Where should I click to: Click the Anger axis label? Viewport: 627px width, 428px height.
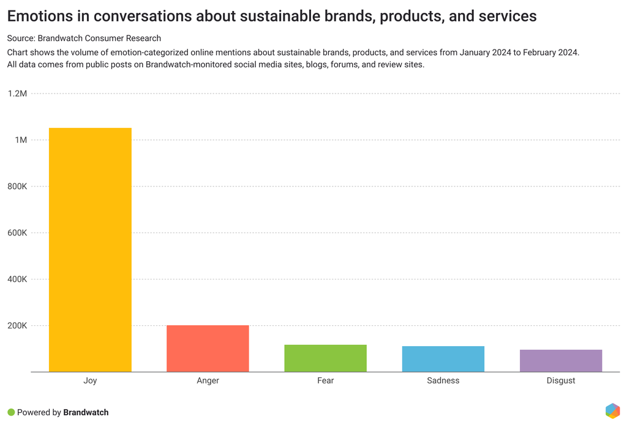208,380
